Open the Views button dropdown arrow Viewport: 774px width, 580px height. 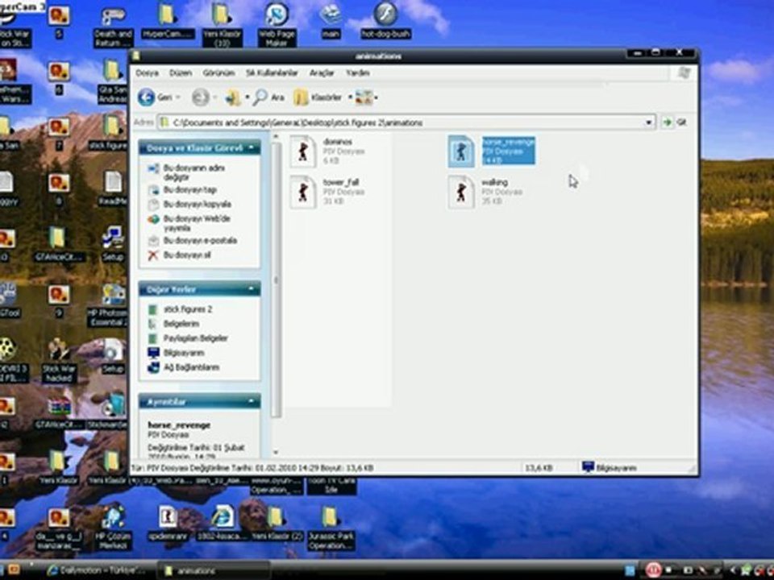[x=377, y=97]
